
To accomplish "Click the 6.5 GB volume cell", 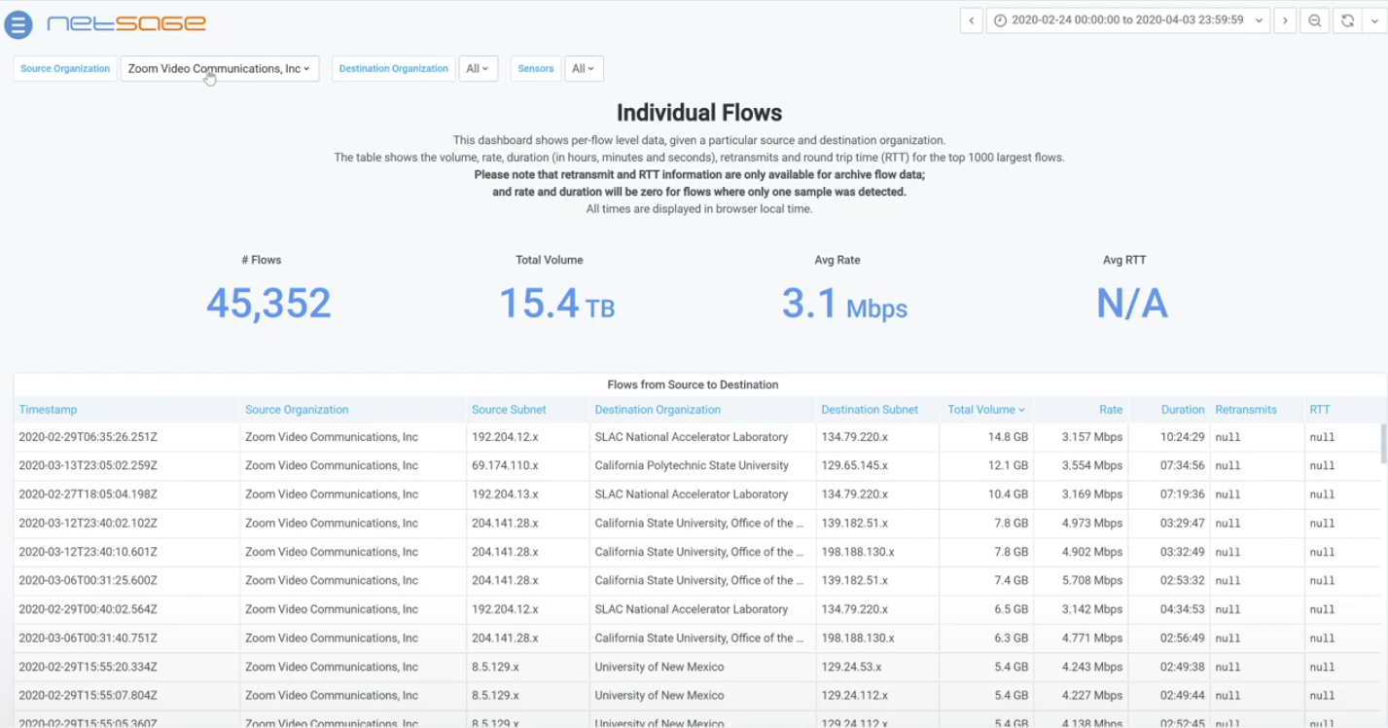I will [x=1011, y=609].
